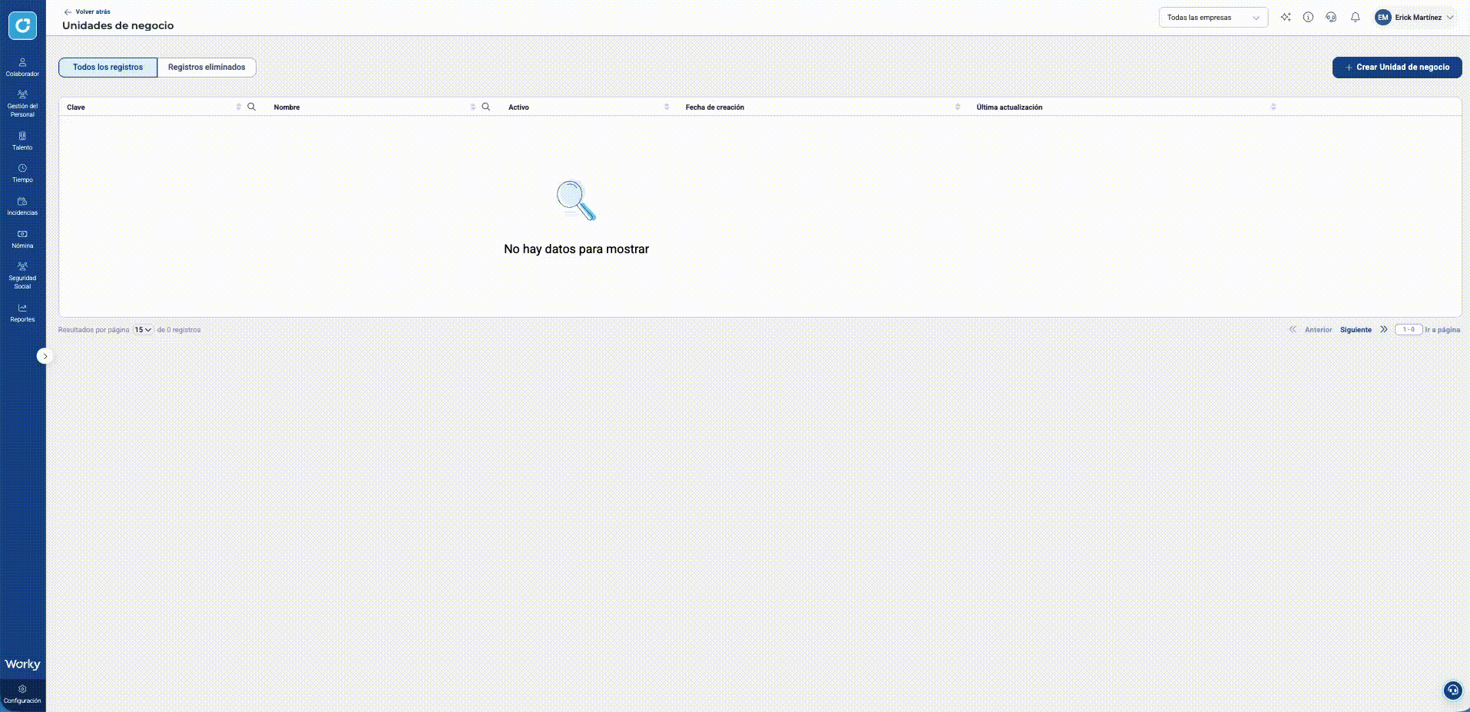
Task: Open the Nómina module
Action: [x=22, y=239]
